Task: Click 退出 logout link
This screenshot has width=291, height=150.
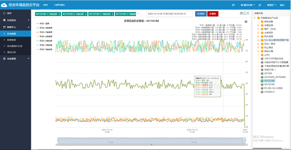Action: coord(282,5)
